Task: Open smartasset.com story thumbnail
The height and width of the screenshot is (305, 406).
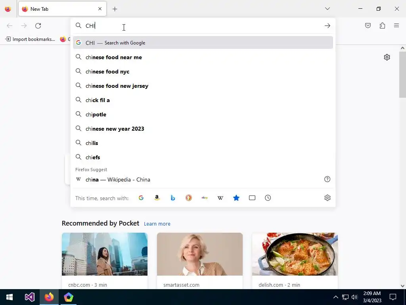Action: 200,254
